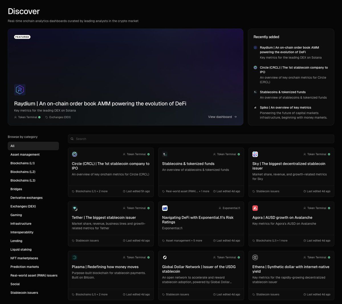The height and width of the screenshot is (304, 342).
Task: Click the Global Dollar Network logo icon
Action: [x=165, y=257]
